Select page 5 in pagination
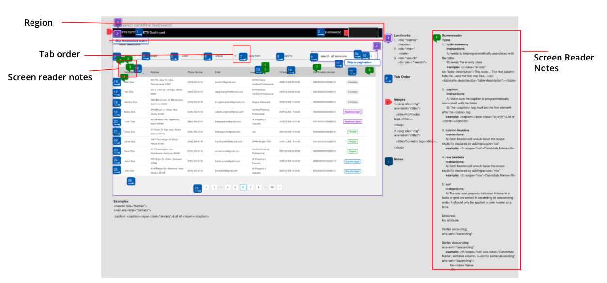Viewport: 607px width, 283px height. (x=235, y=187)
